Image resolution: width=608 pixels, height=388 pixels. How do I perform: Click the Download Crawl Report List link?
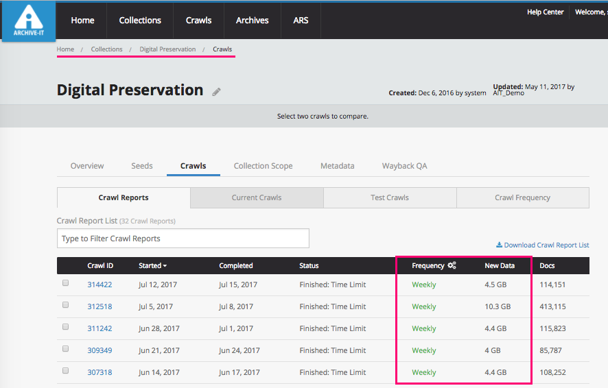(x=546, y=245)
